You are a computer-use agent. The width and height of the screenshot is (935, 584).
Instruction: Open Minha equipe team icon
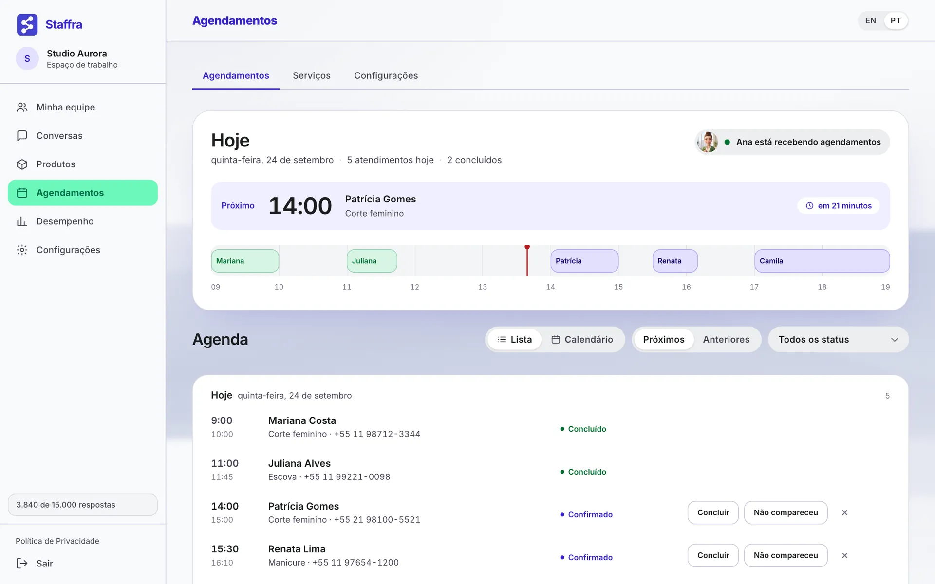click(22, 107)
